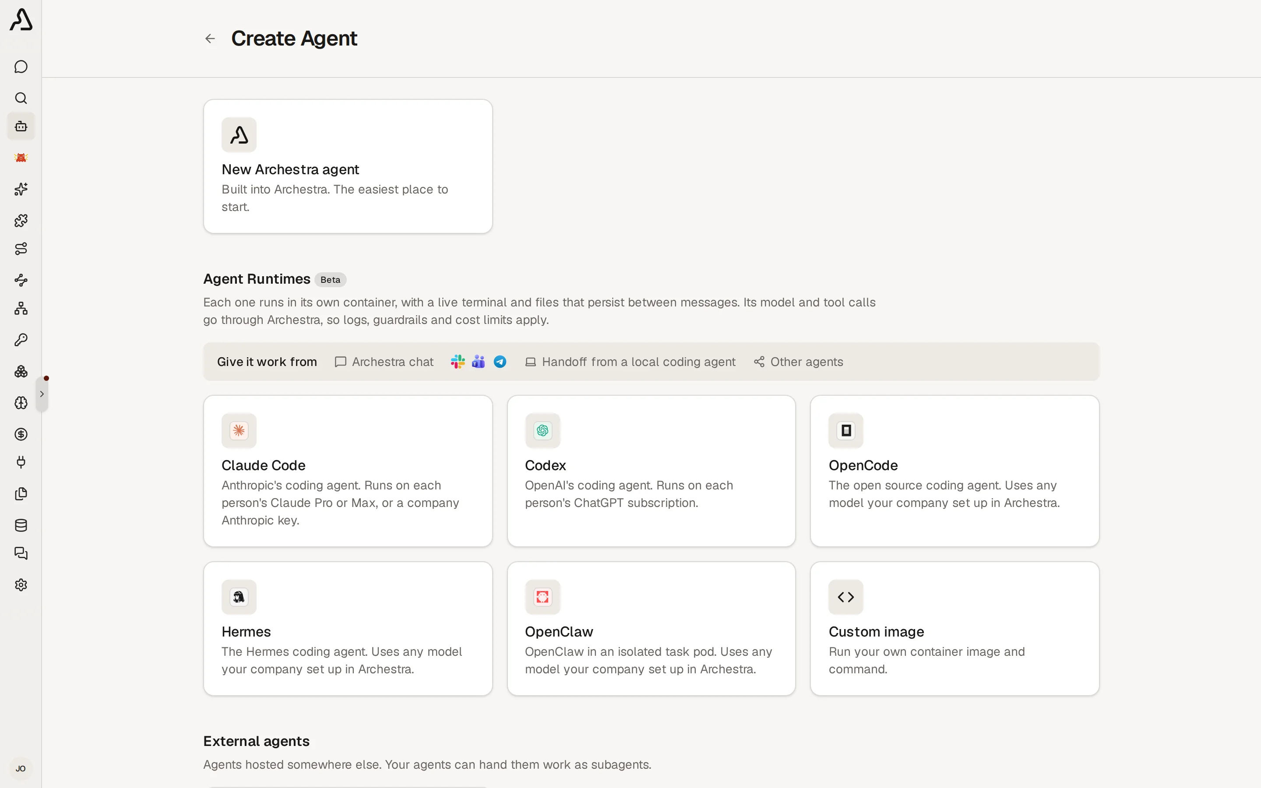Screen dimensions: 1261x788
Task: Click the Give it work from label
Action: point(267,362)
